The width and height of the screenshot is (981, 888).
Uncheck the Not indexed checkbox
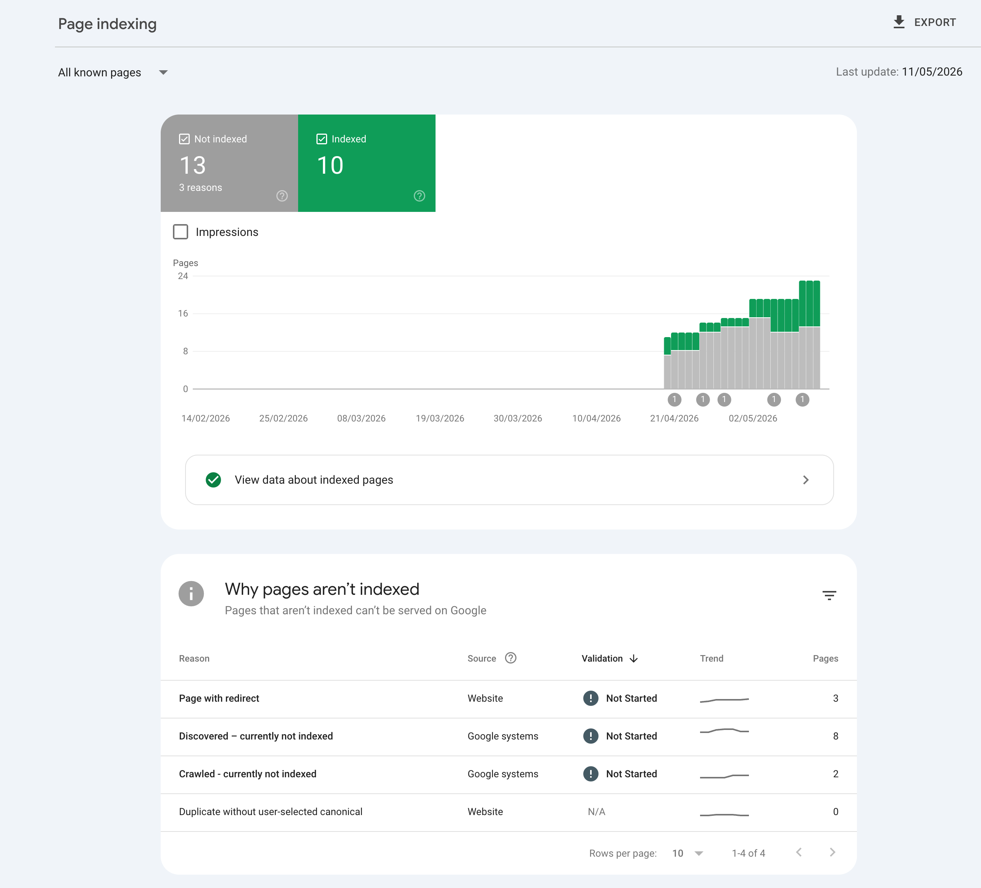(184, 139)
